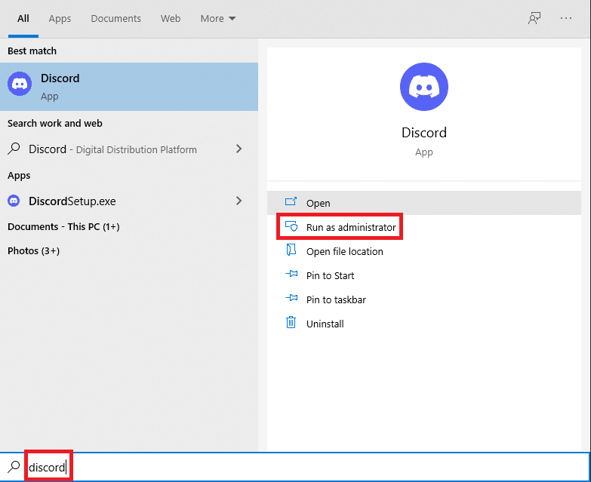Viewport: 591px width, 482px height.
Task: Expand the DiscordSetup.exe result chevron
Action: click(239, 201)
